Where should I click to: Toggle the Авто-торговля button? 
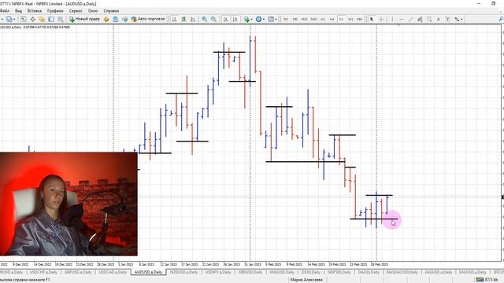coord(148,19)
